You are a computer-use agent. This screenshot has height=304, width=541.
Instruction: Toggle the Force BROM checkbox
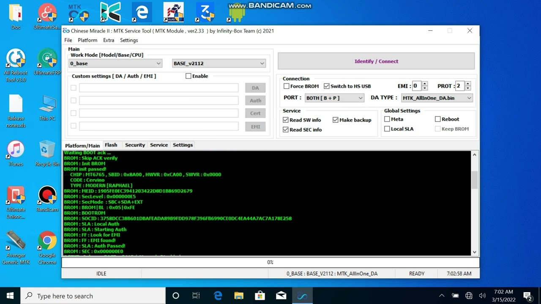(x=287, y=86)
